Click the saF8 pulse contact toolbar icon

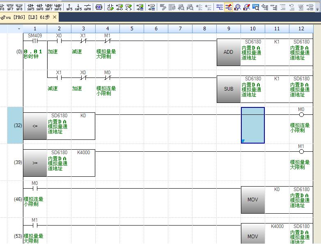[57, 7]
